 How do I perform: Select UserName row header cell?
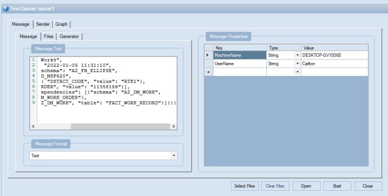[x=209, y=64]
